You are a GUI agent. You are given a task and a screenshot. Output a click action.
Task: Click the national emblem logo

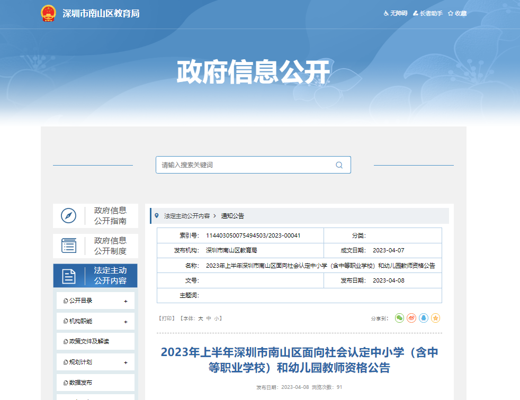coord(48,13)
